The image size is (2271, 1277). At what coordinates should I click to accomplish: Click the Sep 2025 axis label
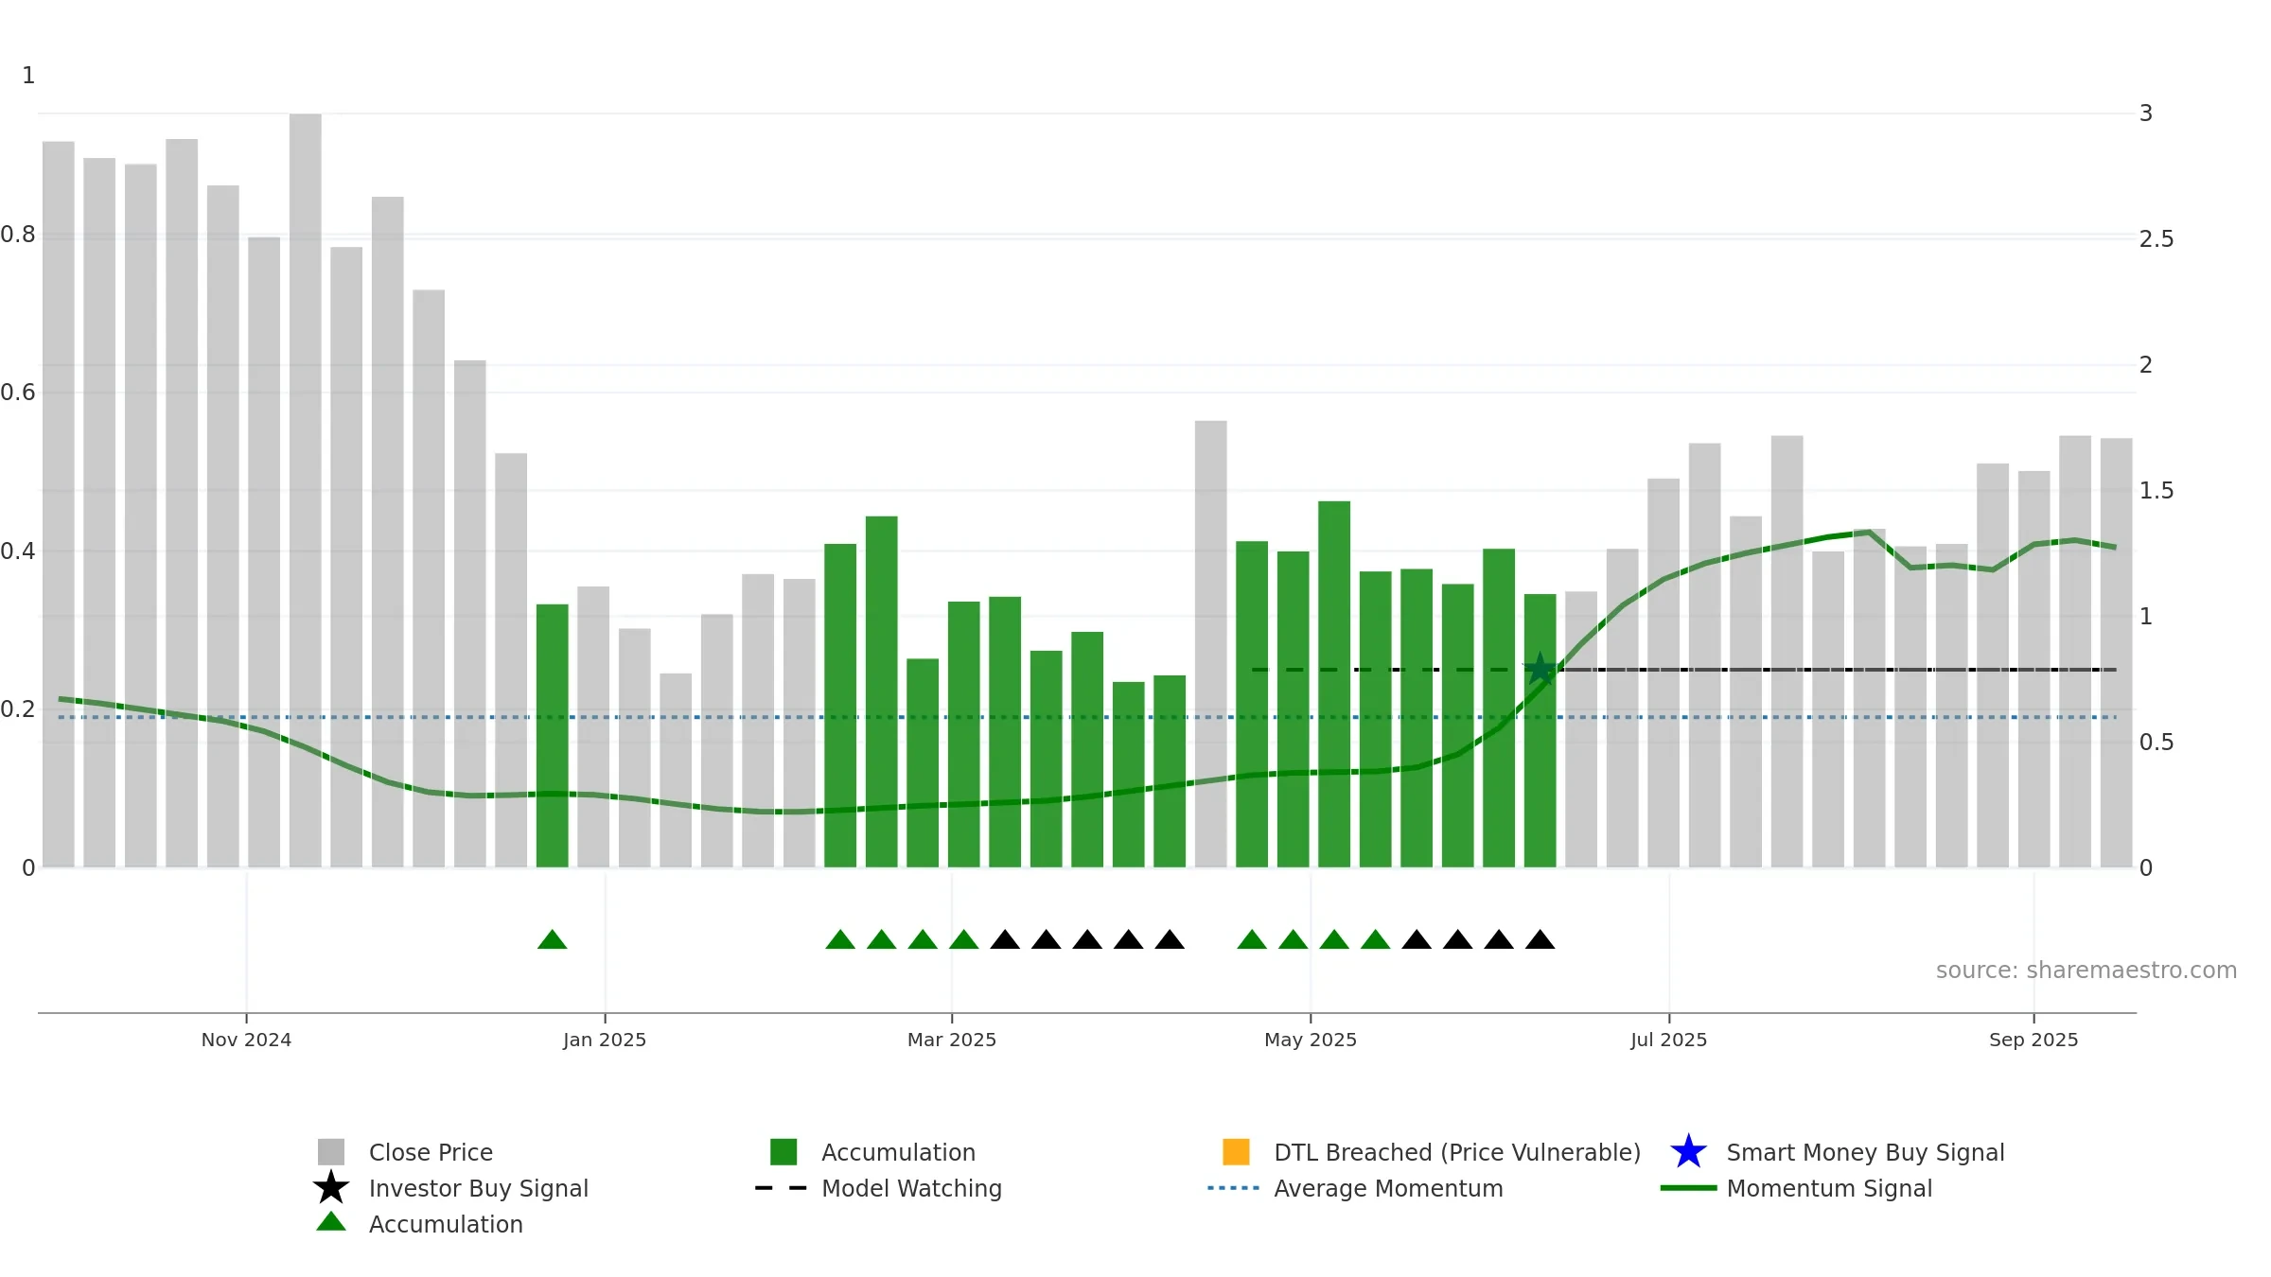tap(2033, 1041)
